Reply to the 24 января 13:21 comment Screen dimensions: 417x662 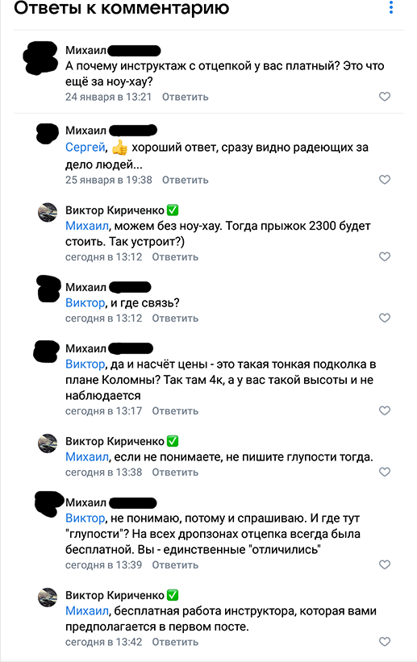(x=185, y=97)
